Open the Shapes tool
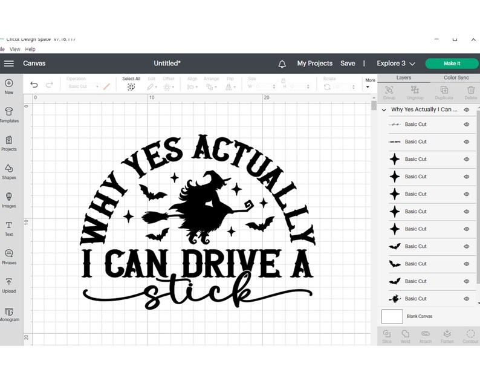This screenshot has width=480, height=384. tap(9, 172)
